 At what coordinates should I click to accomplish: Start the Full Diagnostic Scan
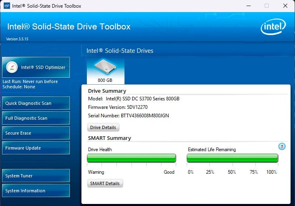(36, 118)
